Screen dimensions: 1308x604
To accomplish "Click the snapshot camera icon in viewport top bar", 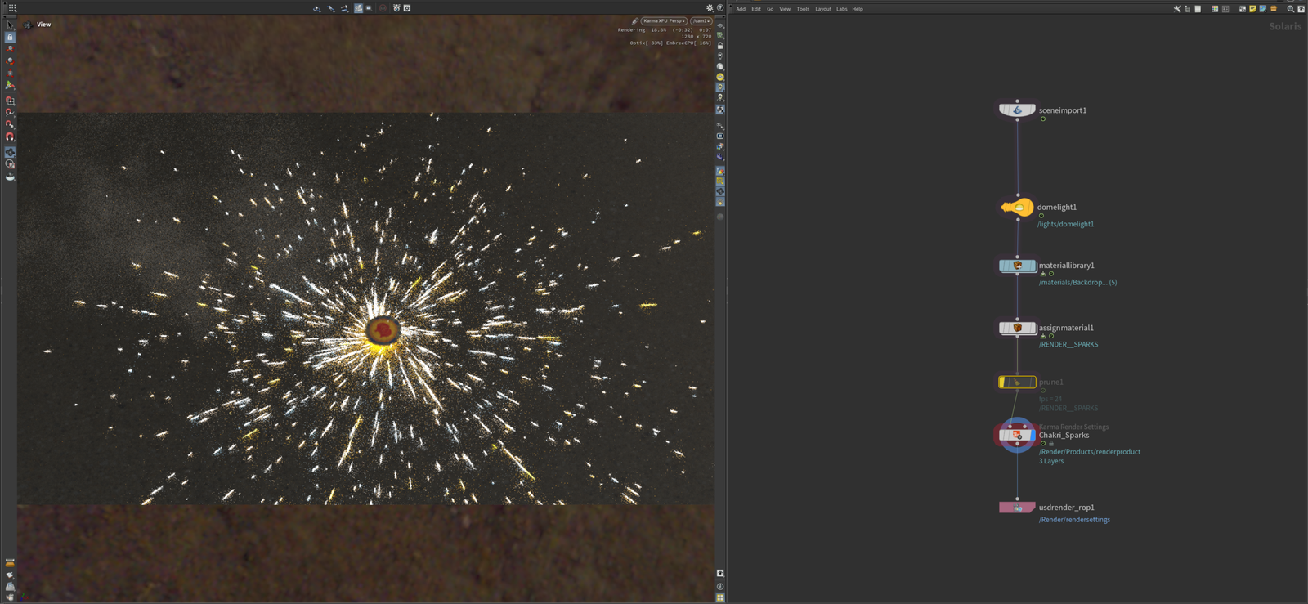I will [396, 8].
